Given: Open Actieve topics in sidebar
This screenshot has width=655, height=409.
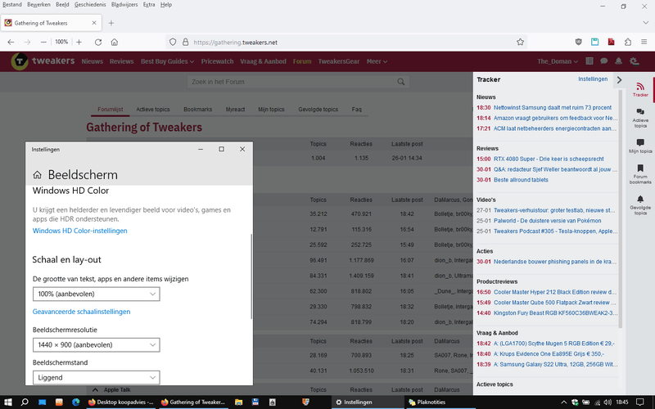Looking at the screenshot, I should coord(640,118).
